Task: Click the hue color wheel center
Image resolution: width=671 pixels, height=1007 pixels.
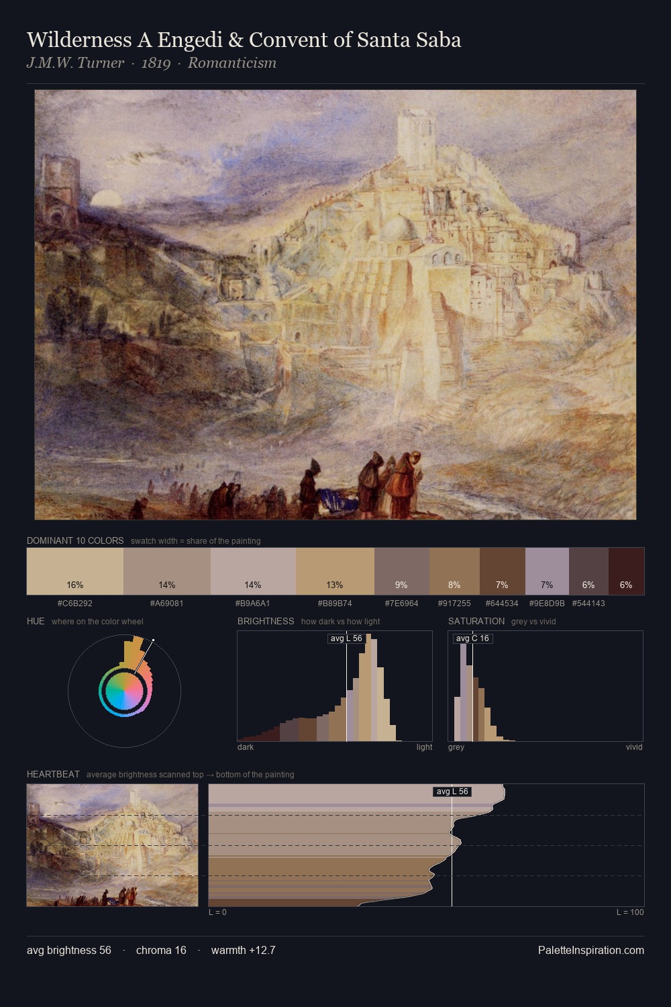Action: coord(124,691)
